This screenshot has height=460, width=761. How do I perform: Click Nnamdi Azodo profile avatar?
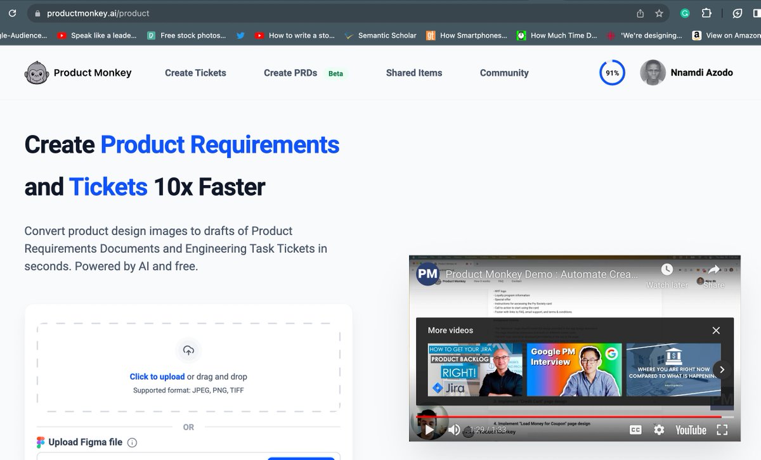(653, 73)
